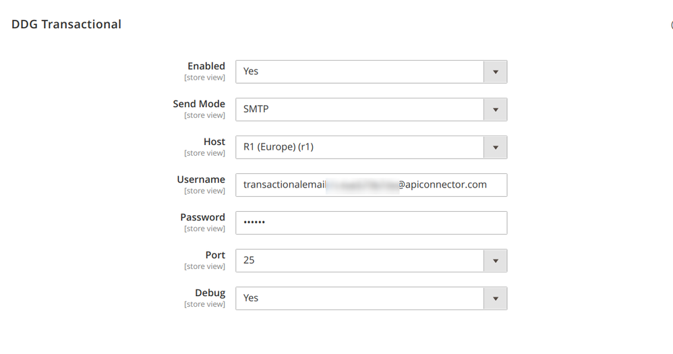Click the Host dropdown arrow
This screenshot has height=354, width=673.
pyautogui.click(x=496, y=147)
